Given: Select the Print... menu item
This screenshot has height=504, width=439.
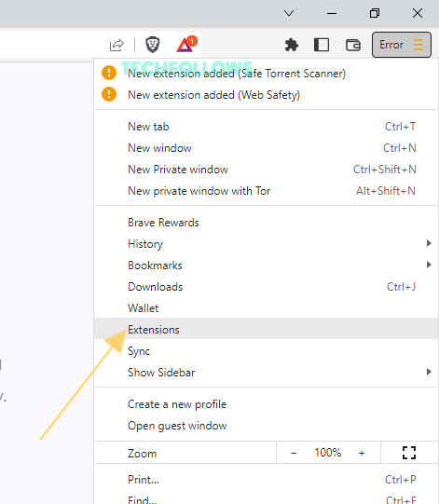Looking at the screenshot, I should [x=267, y=480].
